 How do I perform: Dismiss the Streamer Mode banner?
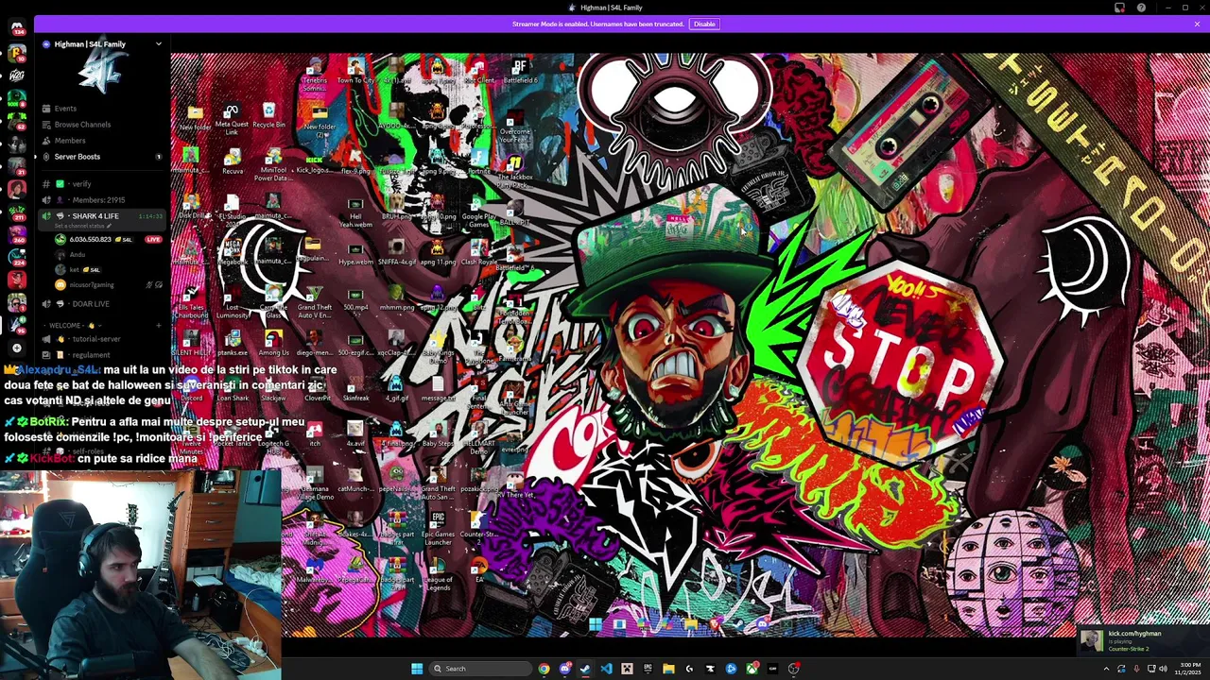coord(1197,24)
